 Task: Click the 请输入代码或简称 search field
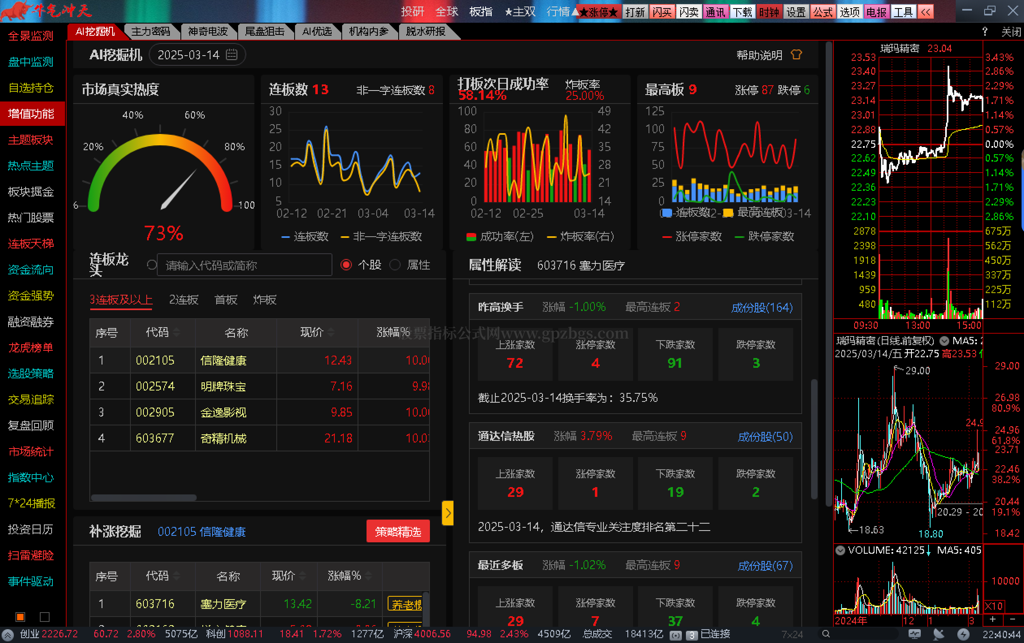pyautogui.click(x=244, y=265)
